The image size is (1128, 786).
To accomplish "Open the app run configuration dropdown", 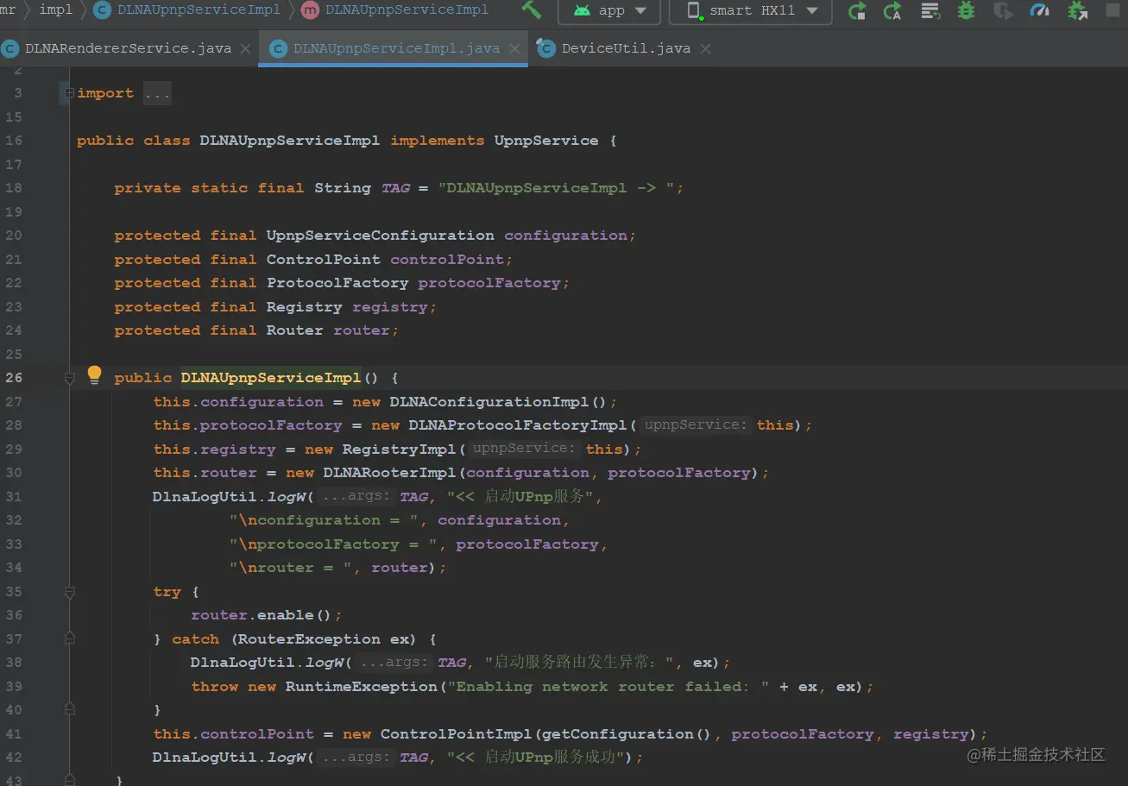I will tap(609, 11).
